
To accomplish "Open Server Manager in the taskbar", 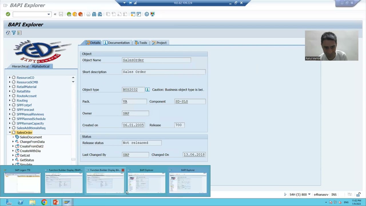I will pos(8,202).
